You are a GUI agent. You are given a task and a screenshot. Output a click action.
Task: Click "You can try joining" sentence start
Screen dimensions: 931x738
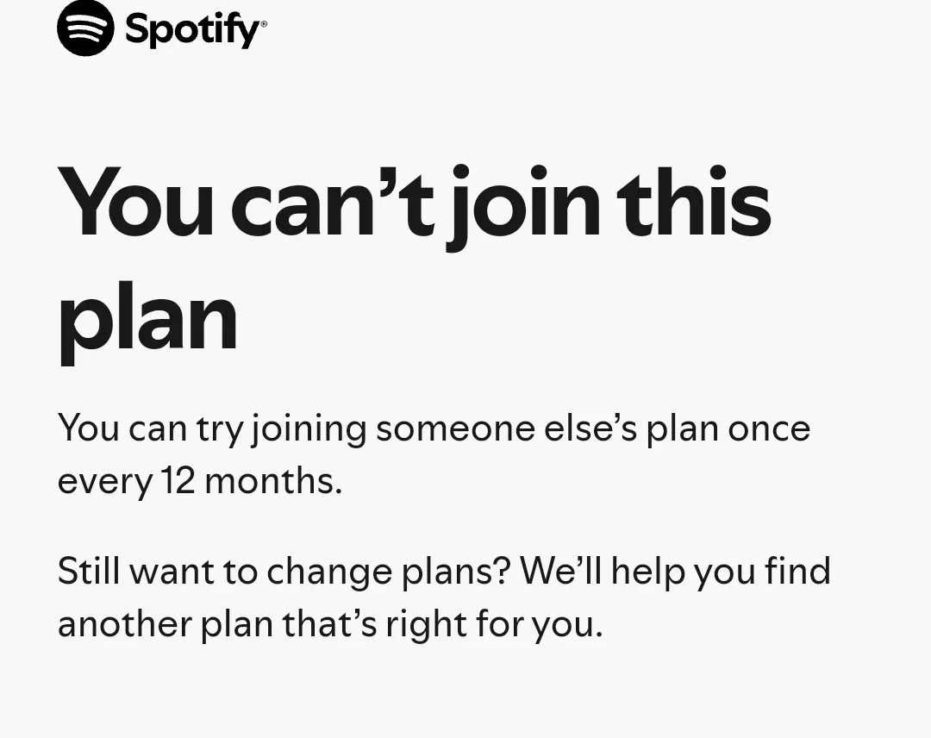[x=212, y=428]
